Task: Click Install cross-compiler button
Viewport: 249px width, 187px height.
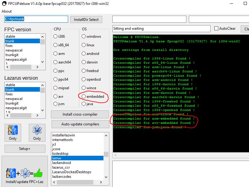Action: click(x=80, y=114)
